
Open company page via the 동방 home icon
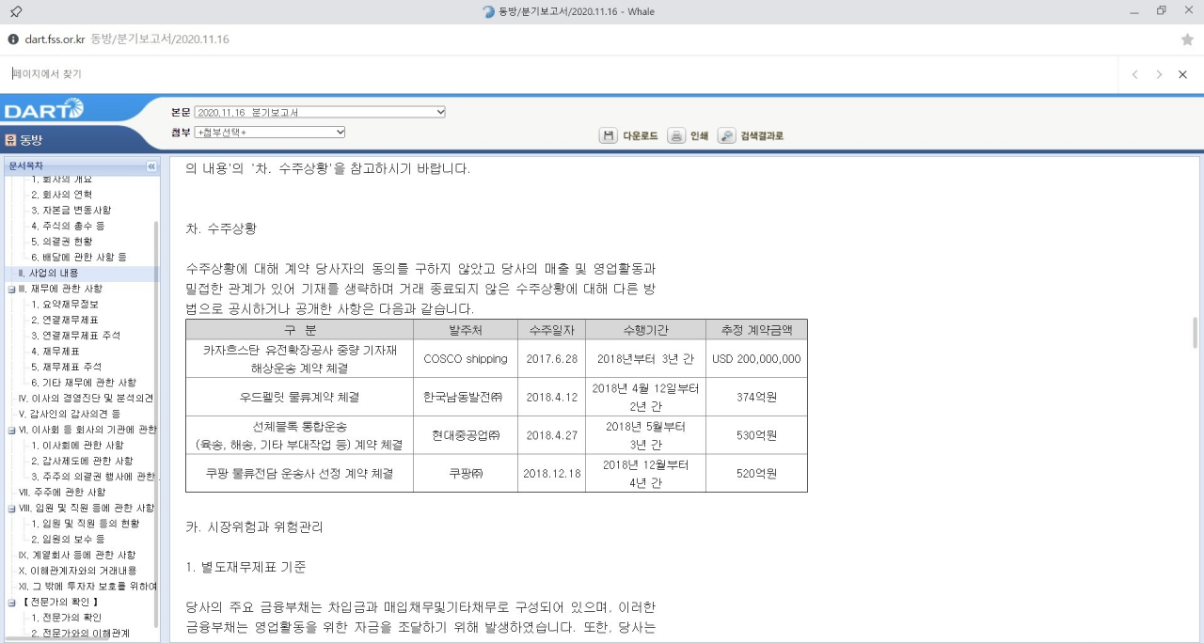click(x=10, y=138)
